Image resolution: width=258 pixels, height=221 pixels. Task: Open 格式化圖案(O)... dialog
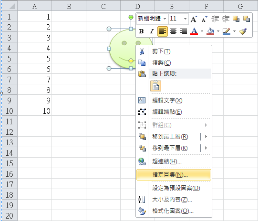tap(174, 211)
